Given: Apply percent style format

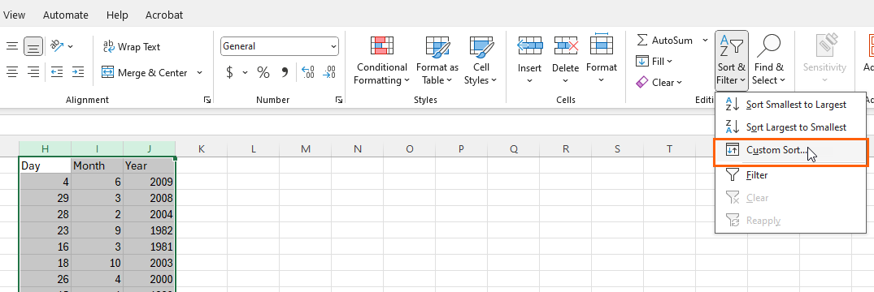Looking at the screenshot, I should coord(263,72).
